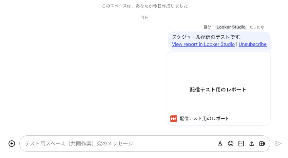Select the スケジュール配信のテストです message text

pyautogui.click(x=207, y=37)
